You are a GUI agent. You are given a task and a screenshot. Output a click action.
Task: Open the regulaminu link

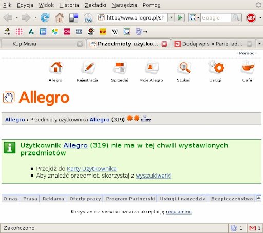click(x=179, y=212)
